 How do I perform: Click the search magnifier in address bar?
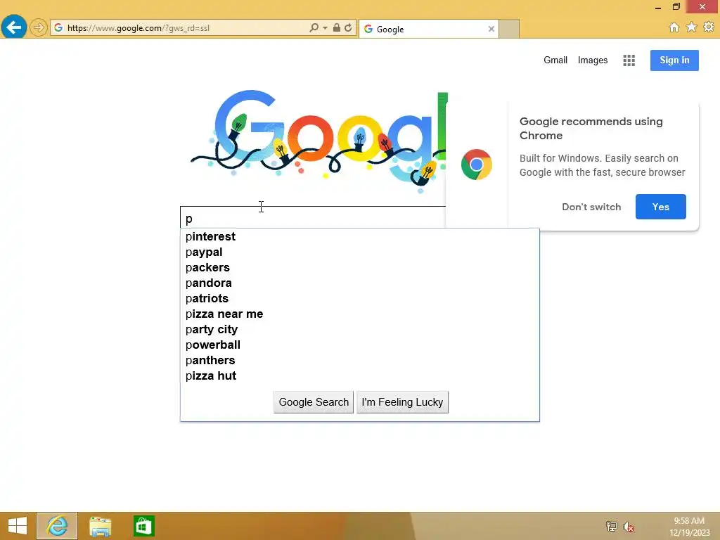pyautogui.click(x=314, y=27)
